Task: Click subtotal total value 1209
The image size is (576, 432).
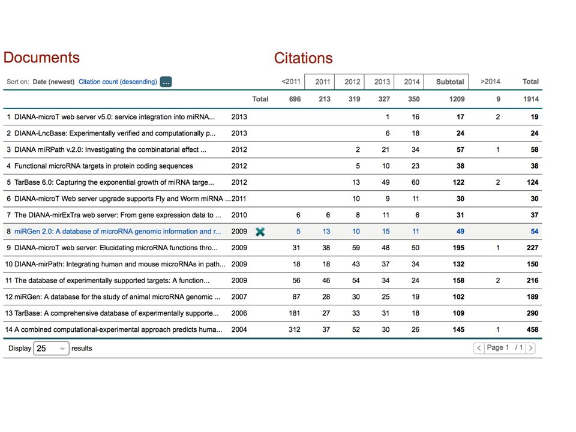Action: pyautogui.click(x=457, y=99)
